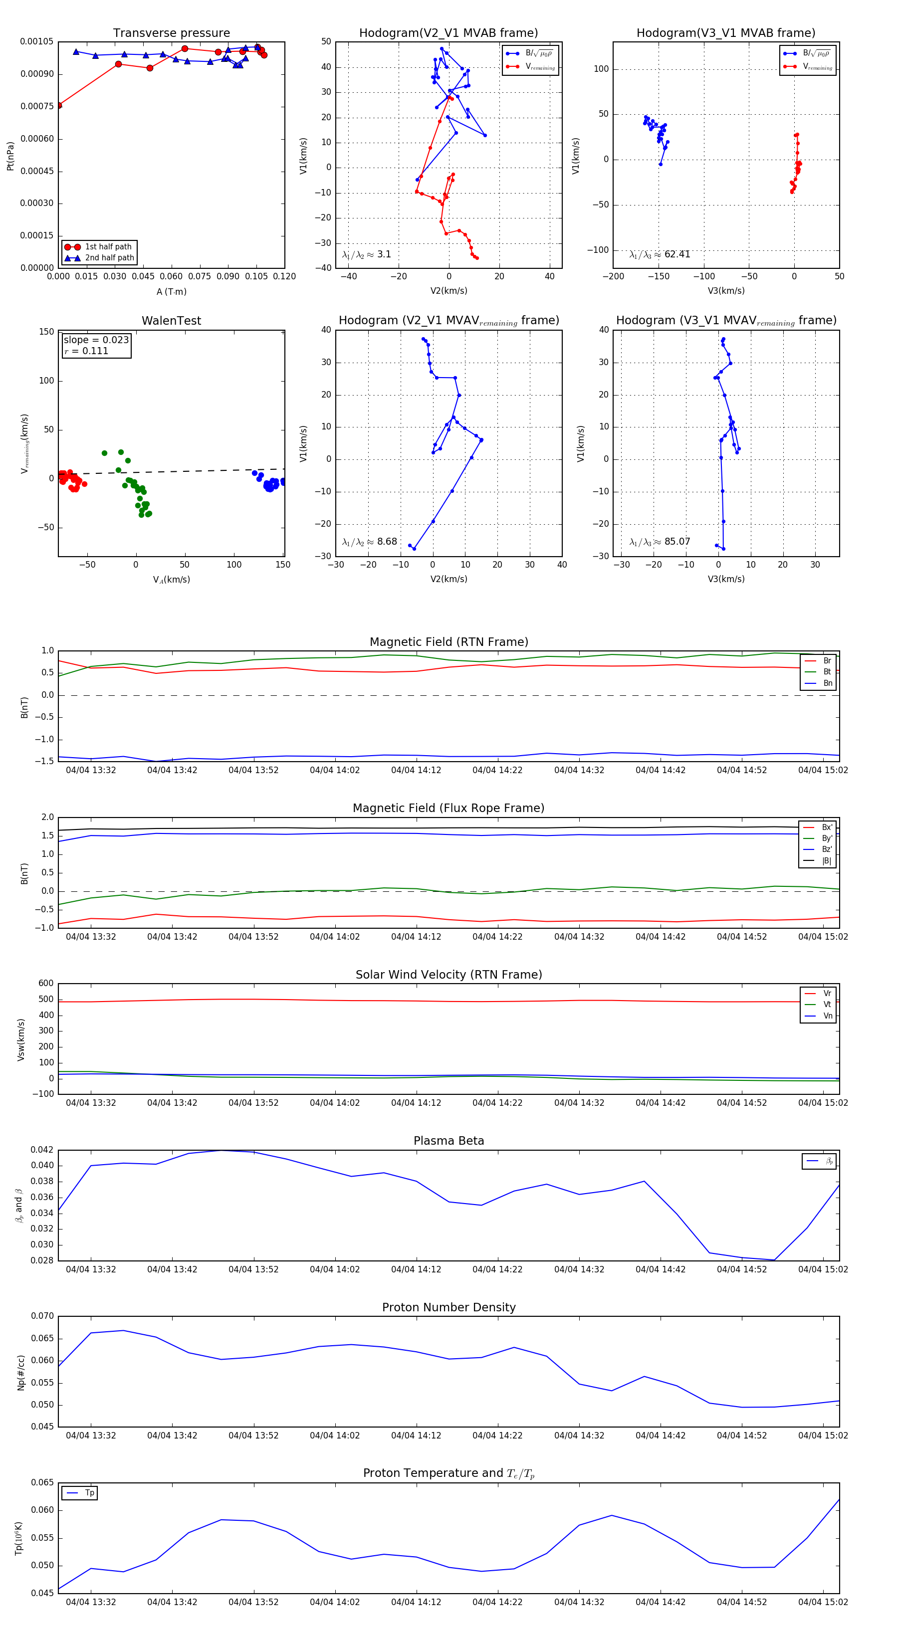Select the "Bz'" legend entry

(818, 850)
